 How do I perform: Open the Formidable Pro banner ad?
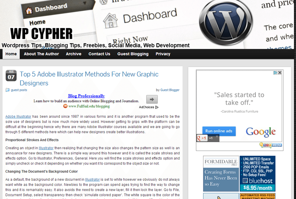point(221,174)
